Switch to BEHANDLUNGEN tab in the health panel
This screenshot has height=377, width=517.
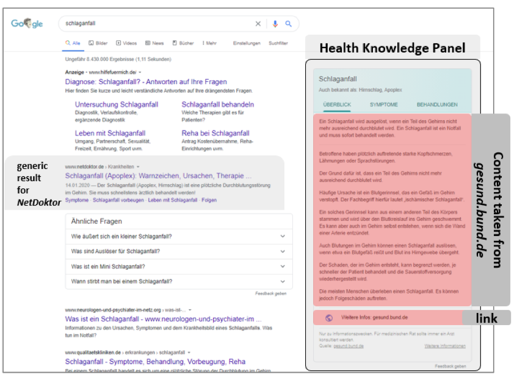coord(437,105)
